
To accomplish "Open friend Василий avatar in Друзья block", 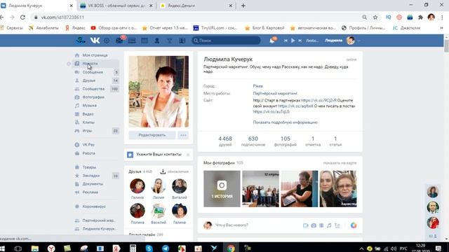I will click(159, 211).
